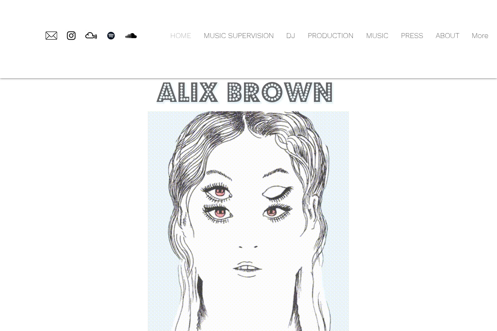Expand the More navigation dropdown
Image resolution: width=497 pixels, height=331 pixels.
coord(480,36)
